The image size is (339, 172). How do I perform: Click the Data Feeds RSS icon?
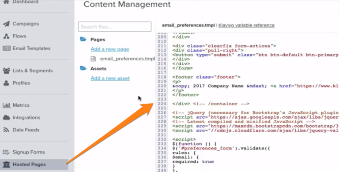click(x=6, y=130)
